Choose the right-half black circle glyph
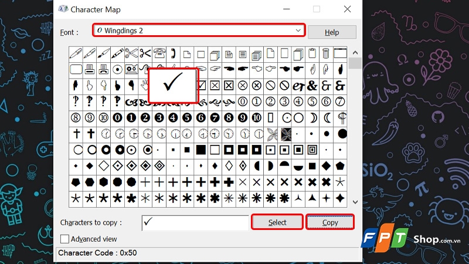This screenshot has width=469, height=264. (x=270, y=166)
